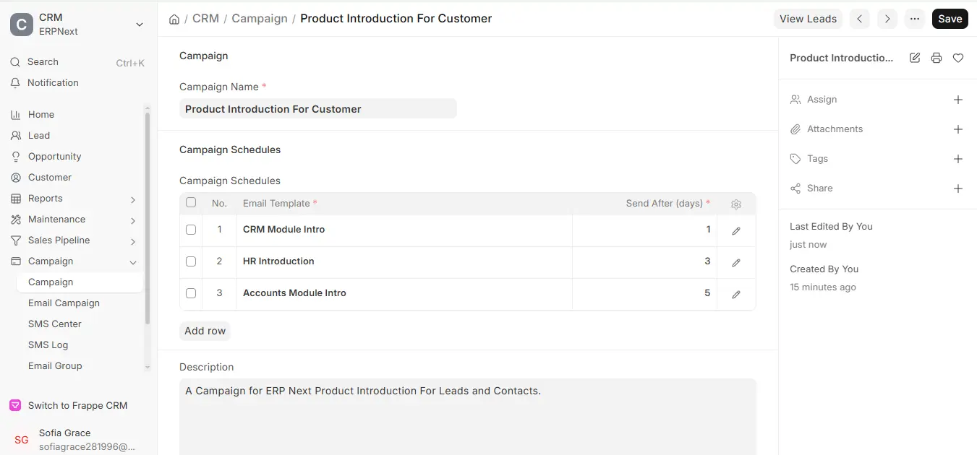Click the Opportunity lightbulb icon
The height and width of the screenshot is (455, 977).
[16, 157]
